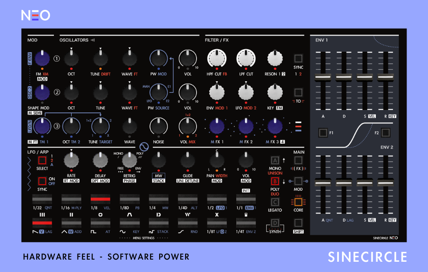This screenshot has height=272, width=428.
Task: Click the PW SOURCE selector knob
Action: 159,92
